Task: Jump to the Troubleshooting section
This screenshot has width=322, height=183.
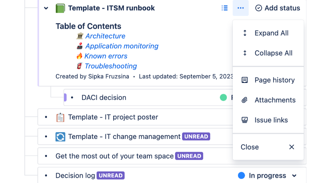Action: [111, 66]
